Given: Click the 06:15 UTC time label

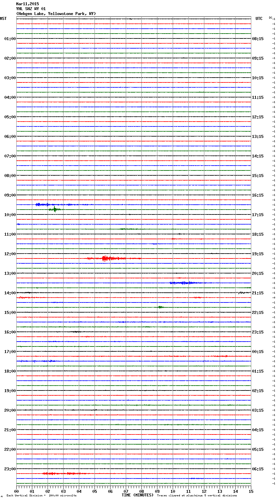Looking at the screenshot, I should 258,469.
